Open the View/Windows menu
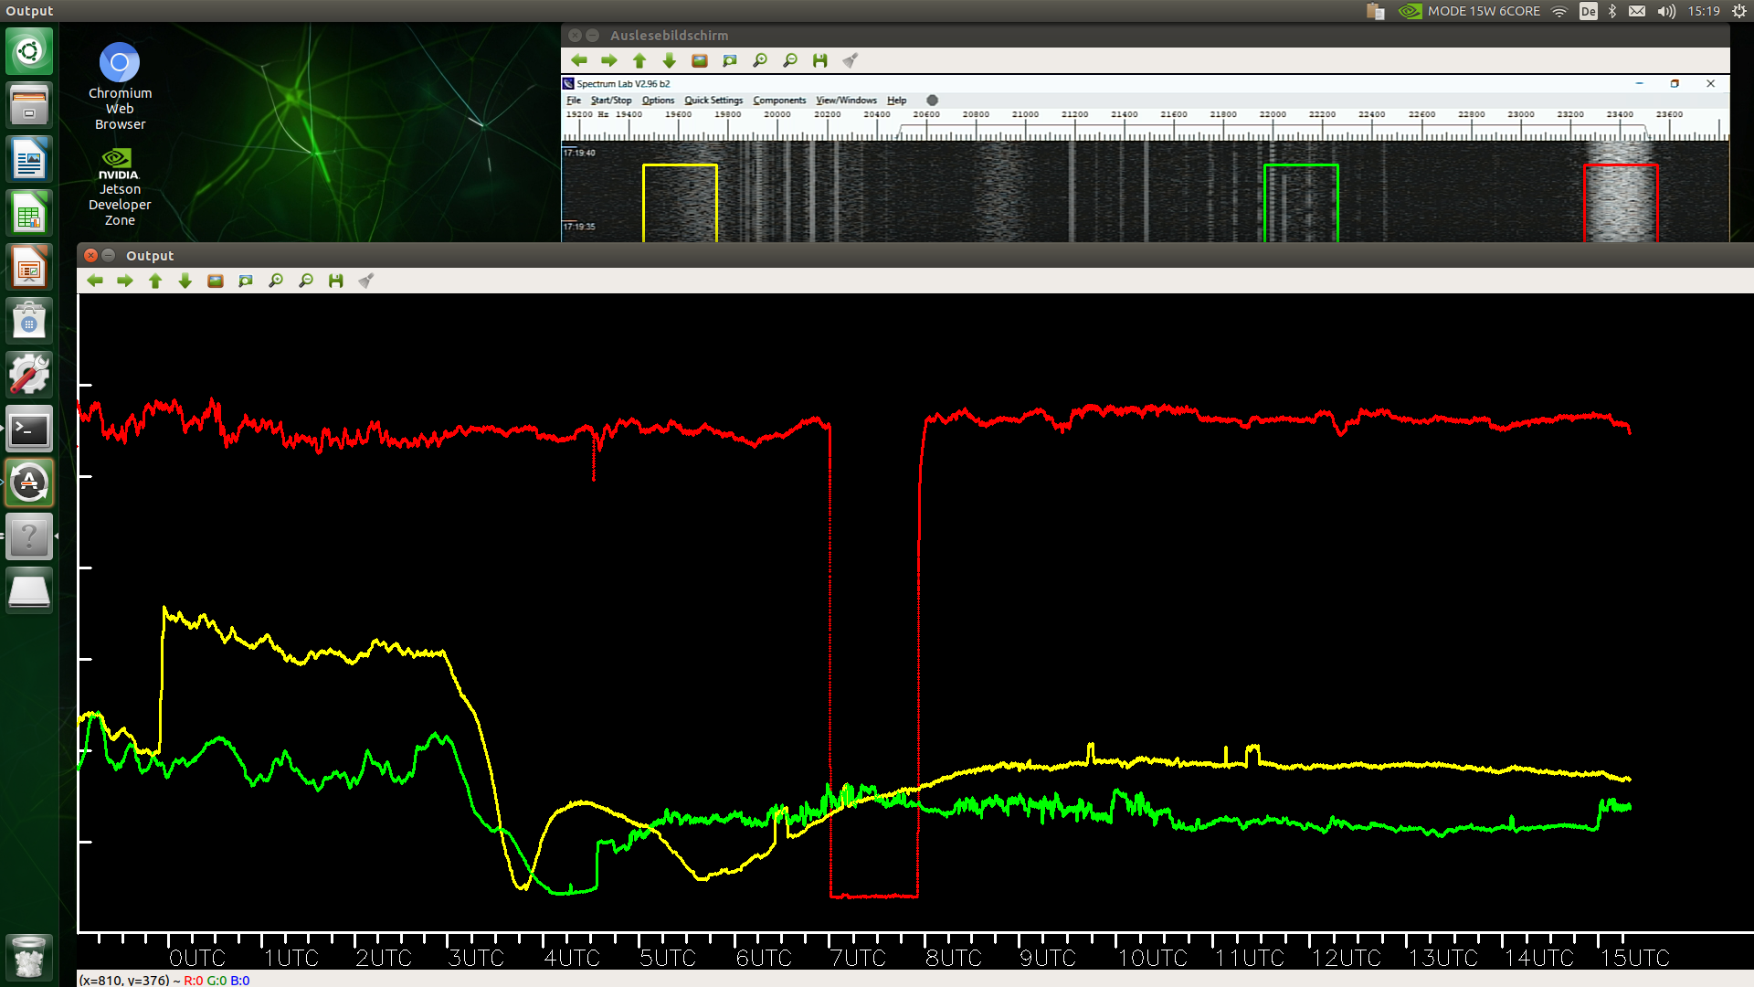The height and width of the screenshot is (987, 1754). pyautogui.click(x=846, y=101)
